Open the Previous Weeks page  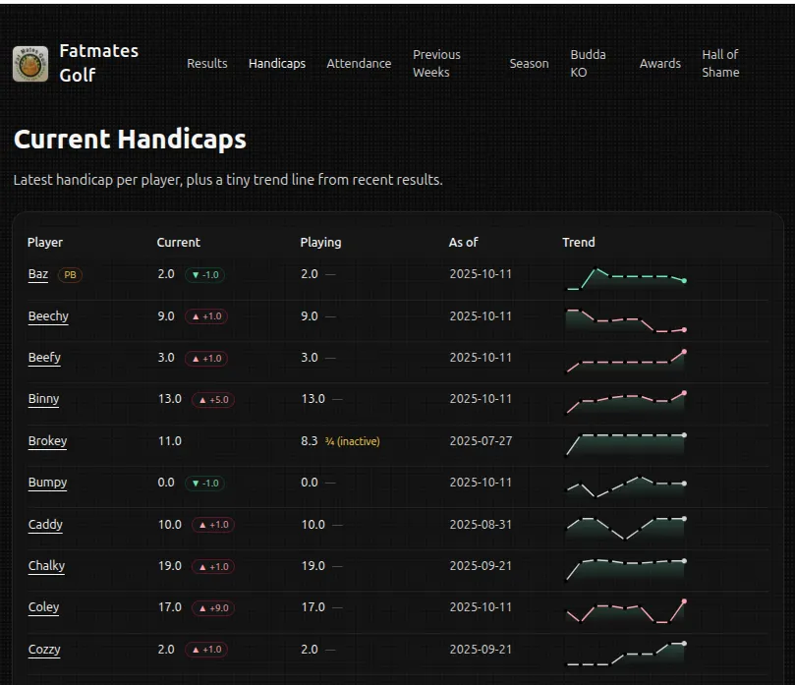tap(436, 64)
